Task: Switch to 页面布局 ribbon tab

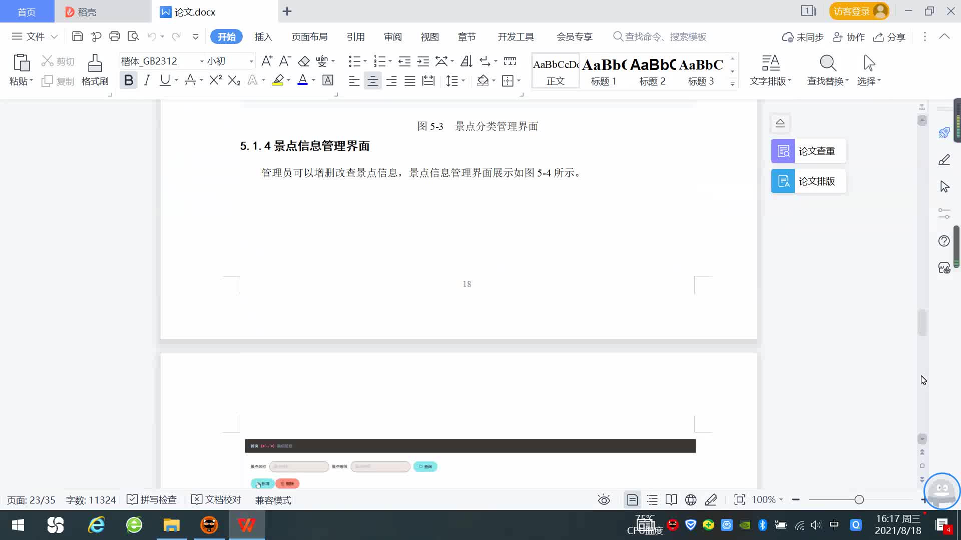Action: tap(309, 36)
